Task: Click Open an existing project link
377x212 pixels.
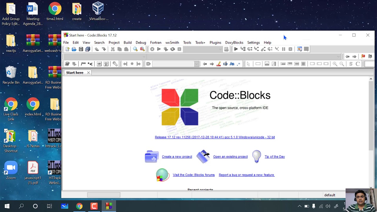Action: [230, 157]
